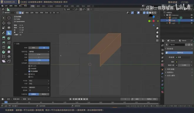
Task: Adjust the blue profile shape slider
Action: [x=39, y=60]
